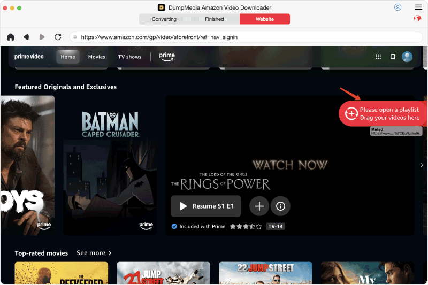This screenshot has width=428, height=285.
Task: Click the TV-14 rating badge
Action: [x=276, y=226]
